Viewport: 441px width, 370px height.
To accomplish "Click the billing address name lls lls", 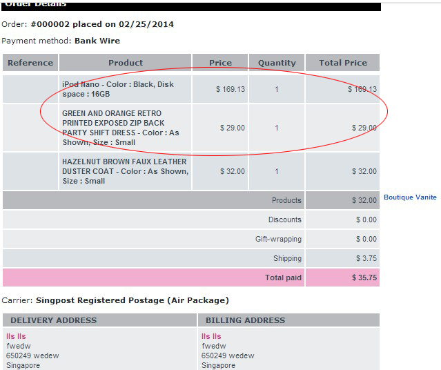I will [x=212, y=336].
